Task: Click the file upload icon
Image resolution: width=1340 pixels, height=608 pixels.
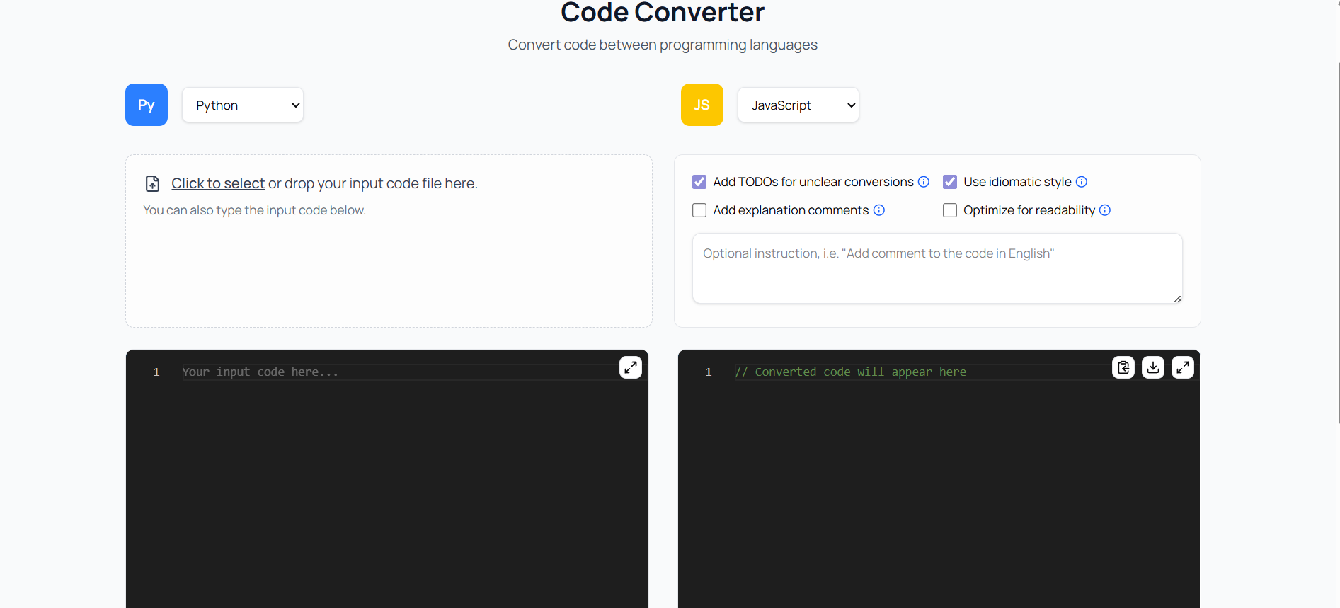Action: [x=152, y=184]
